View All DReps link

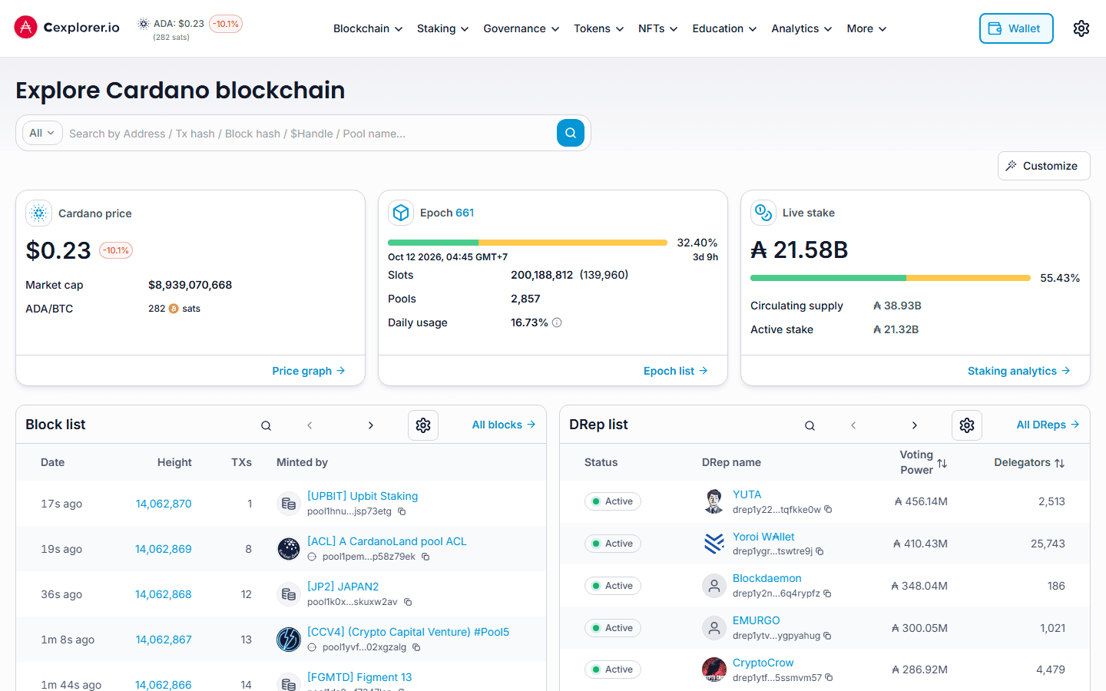tap(1048, 425)
